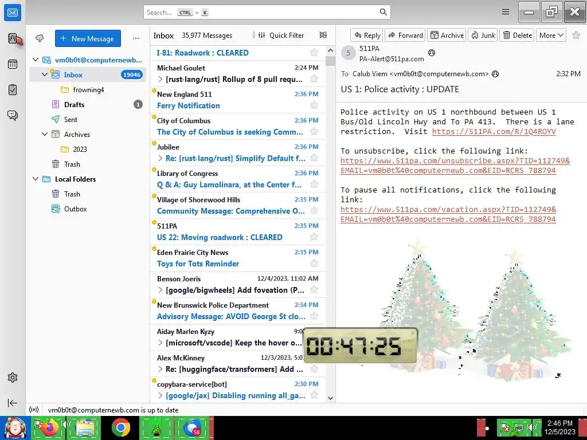
Task: Star the City of Columbus message
Action: pyautogui.click(x=314, y=131)
